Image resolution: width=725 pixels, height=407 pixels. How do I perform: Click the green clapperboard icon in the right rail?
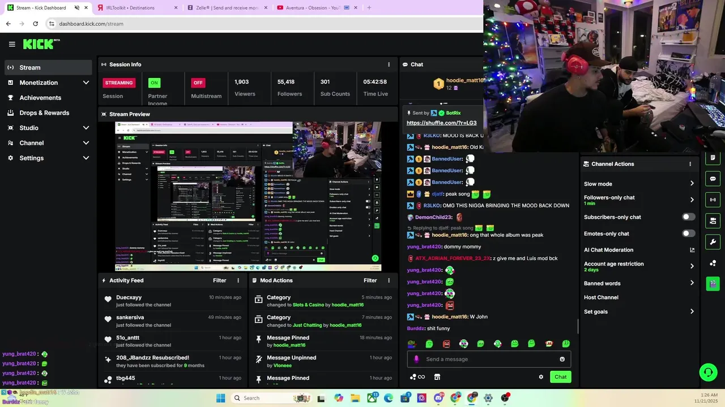point(713,284)
